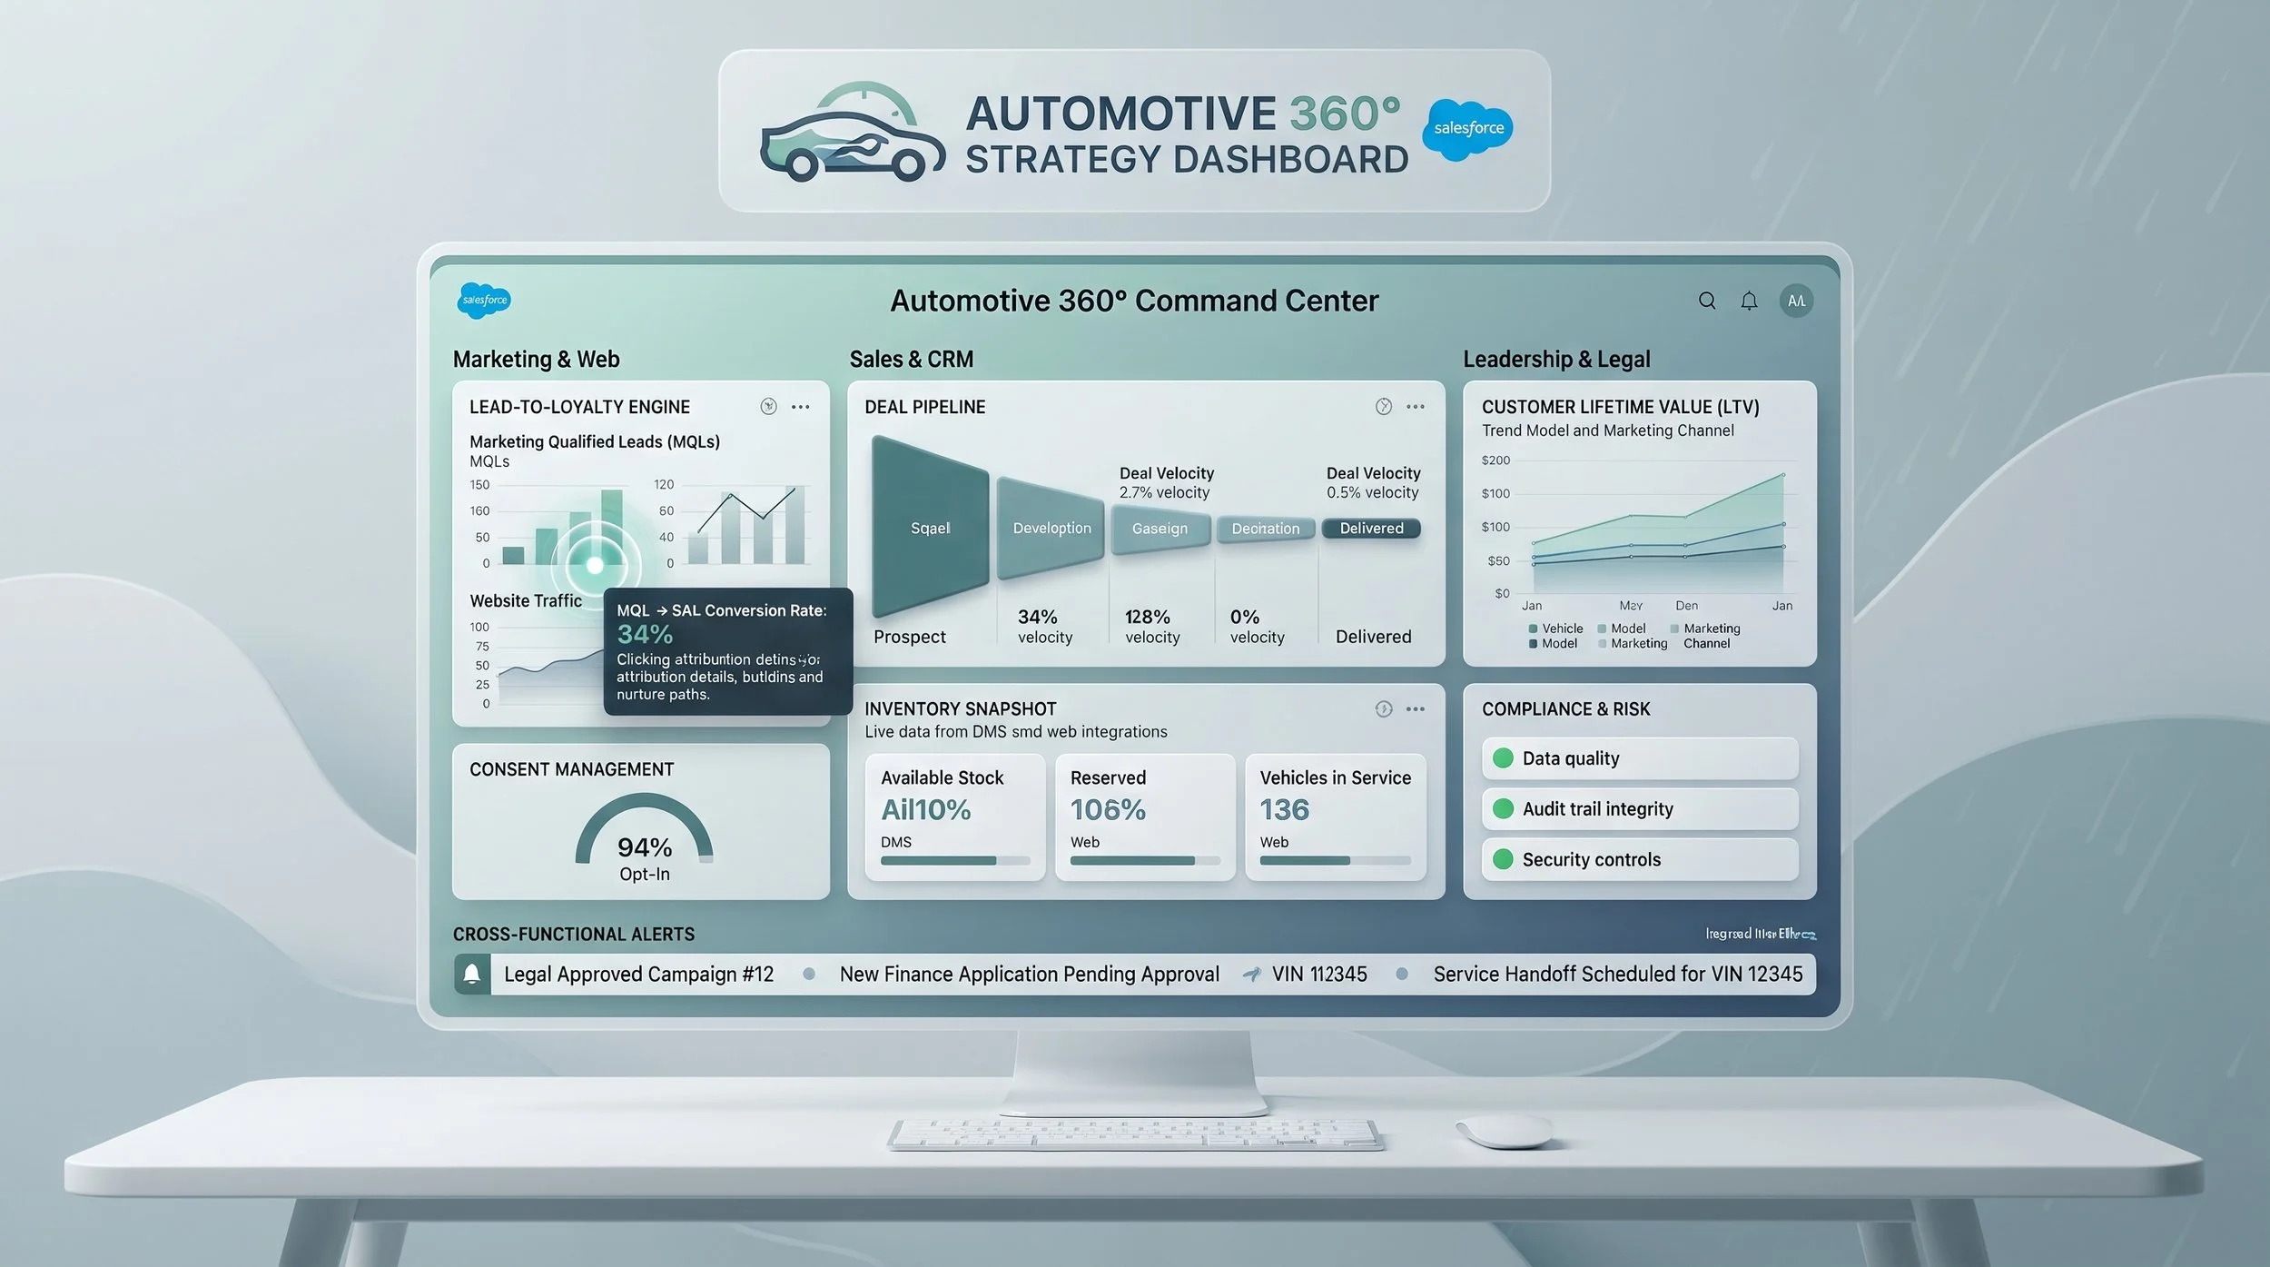This screenshot has width=2270, height=1267.
Task: Click the Sales & CRM section heading
Action: point(911,360)
